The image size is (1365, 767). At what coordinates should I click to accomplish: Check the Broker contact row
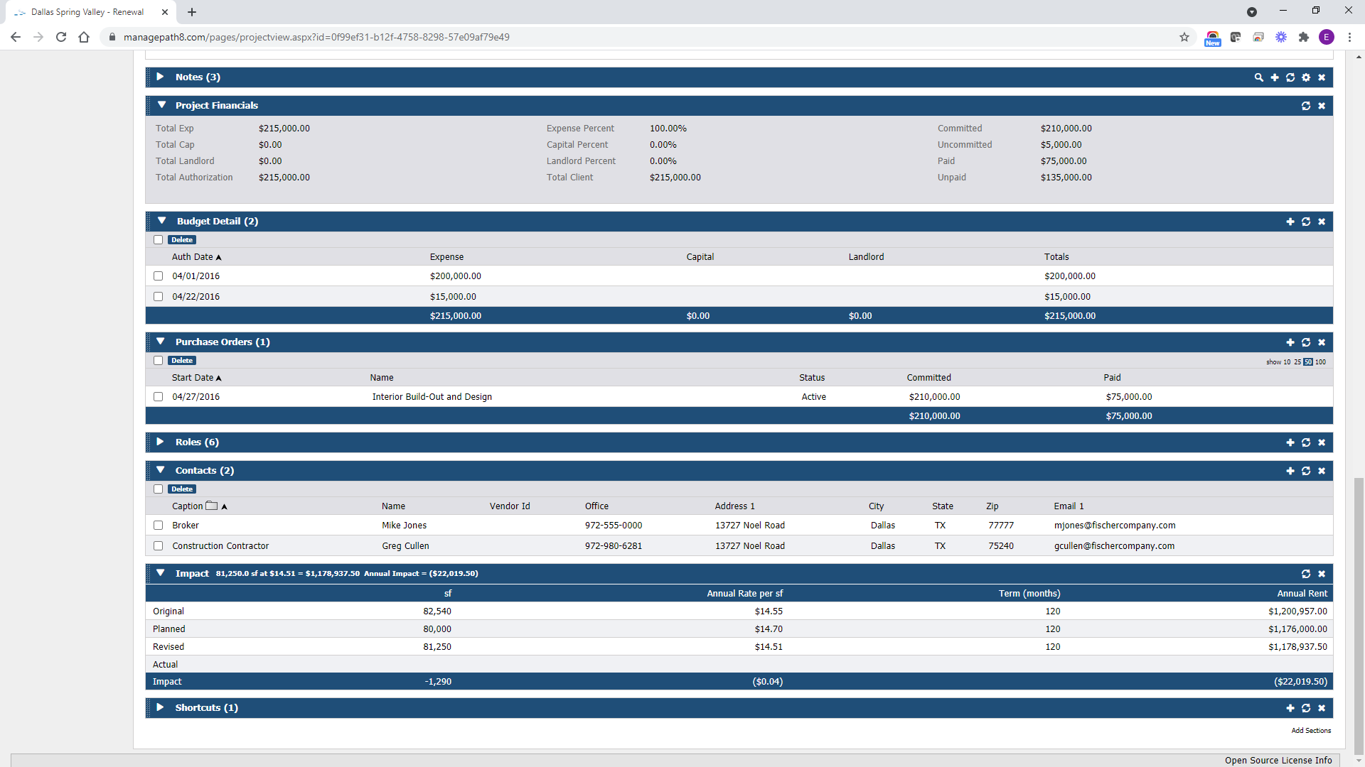point(158,525)
